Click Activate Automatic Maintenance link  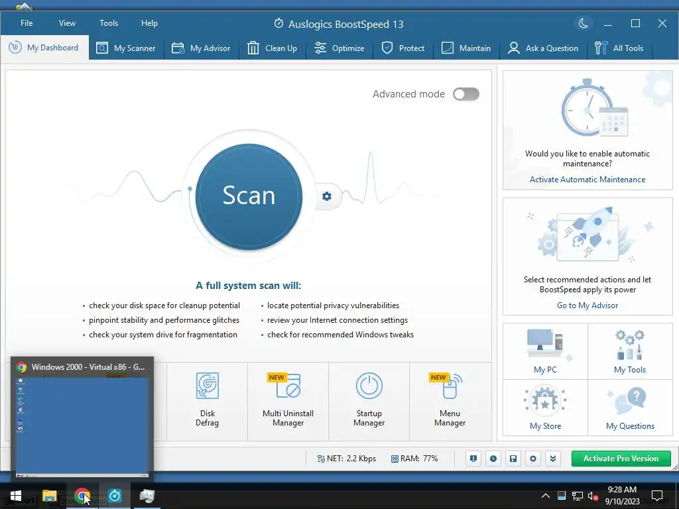[587, 179]
